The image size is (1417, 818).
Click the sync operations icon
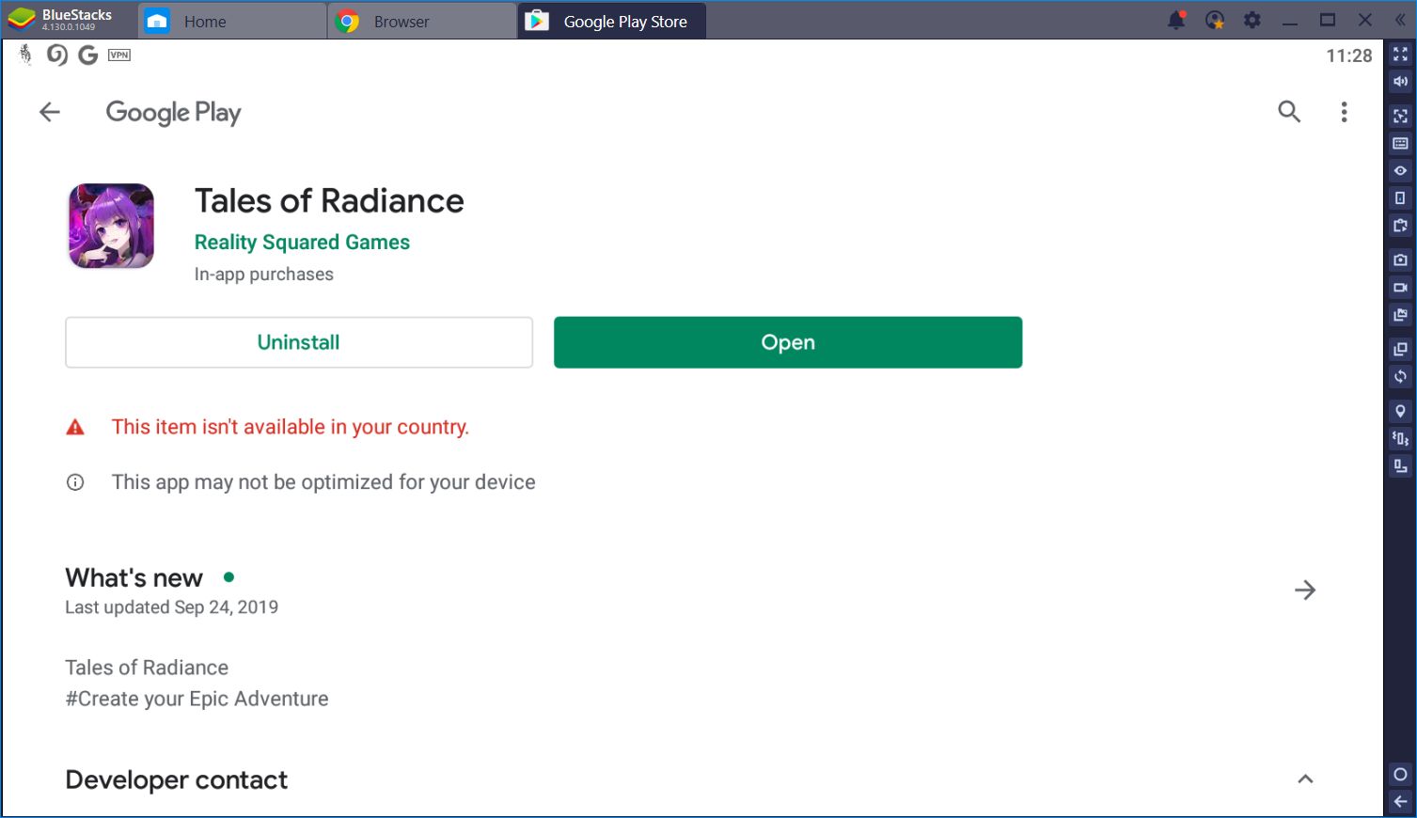1400,377
